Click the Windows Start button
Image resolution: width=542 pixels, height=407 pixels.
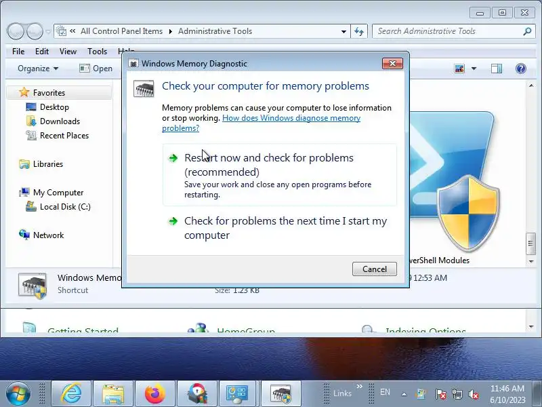pyautogui.click(x=18, y=393)
